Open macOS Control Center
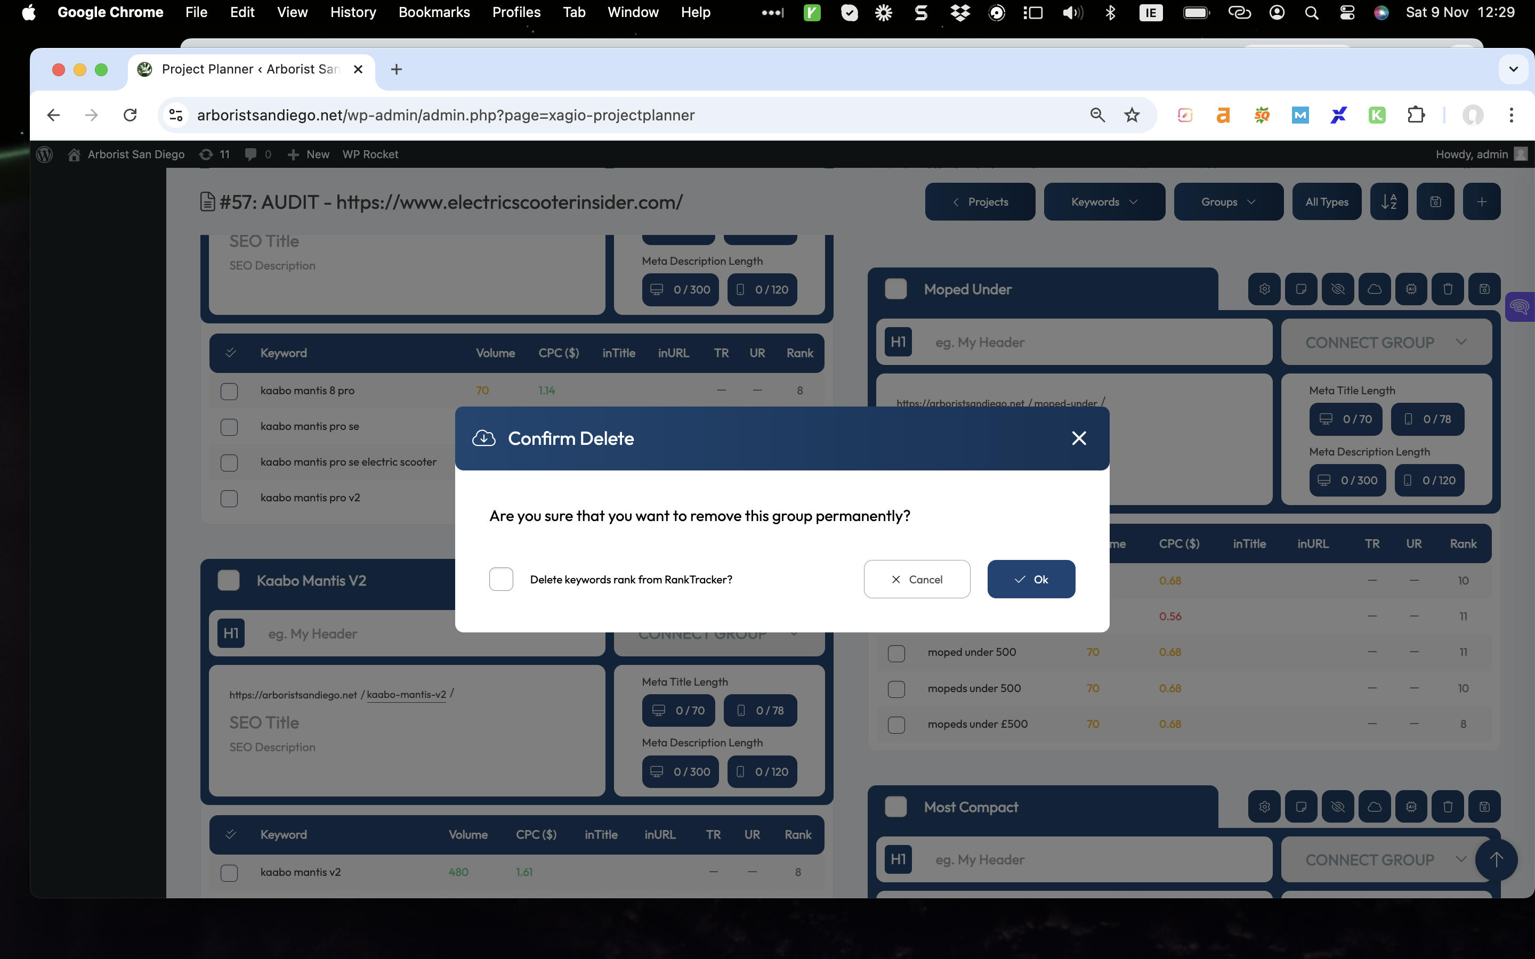The height and width of the screenshot is (959, 1535). click(1347, 12)
